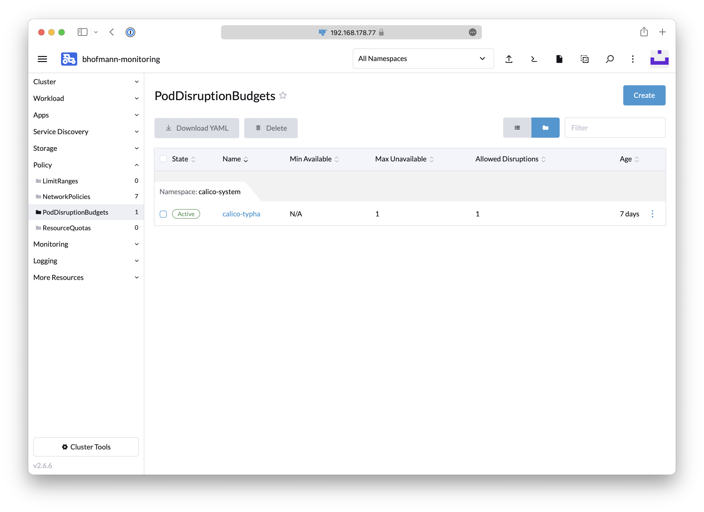Click the Delete button

271,128
